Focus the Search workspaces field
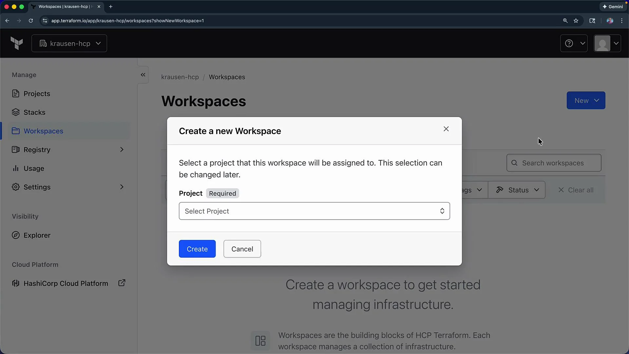This screenshot has height=354, width=629. [554, 163]
